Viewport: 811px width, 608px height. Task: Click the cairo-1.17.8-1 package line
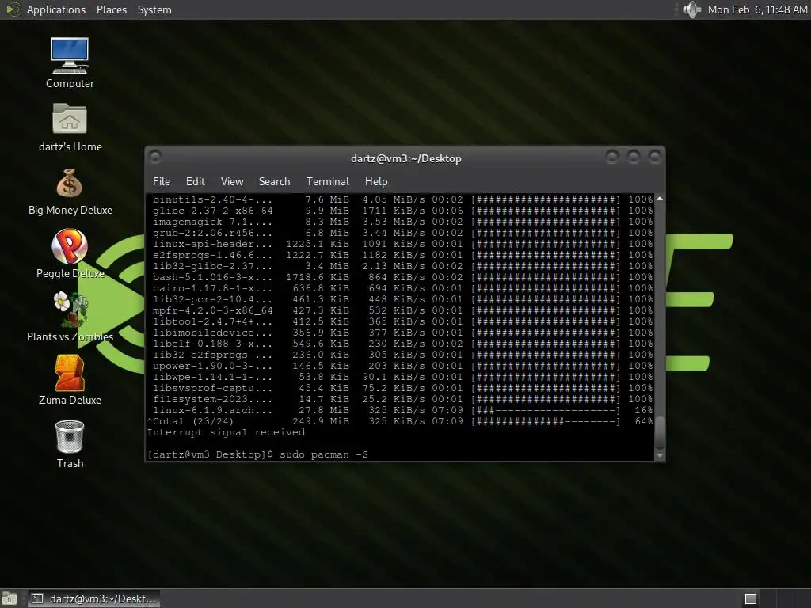coord(402,288)
